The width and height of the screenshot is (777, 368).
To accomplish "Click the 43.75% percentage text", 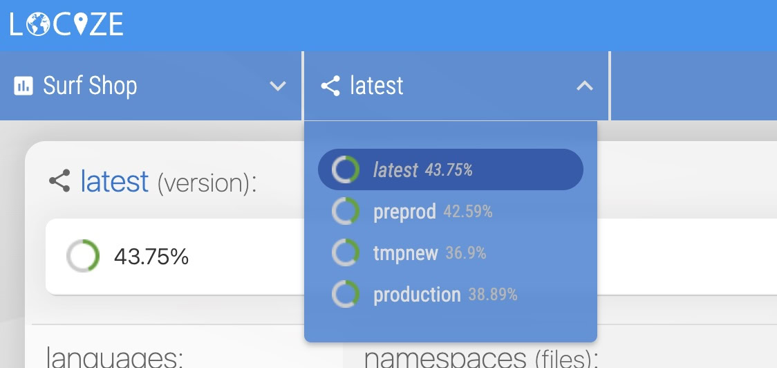I will tap(151, 257).
